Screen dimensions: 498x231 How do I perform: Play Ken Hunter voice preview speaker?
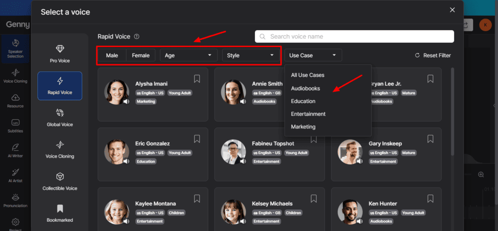point(360,221)
